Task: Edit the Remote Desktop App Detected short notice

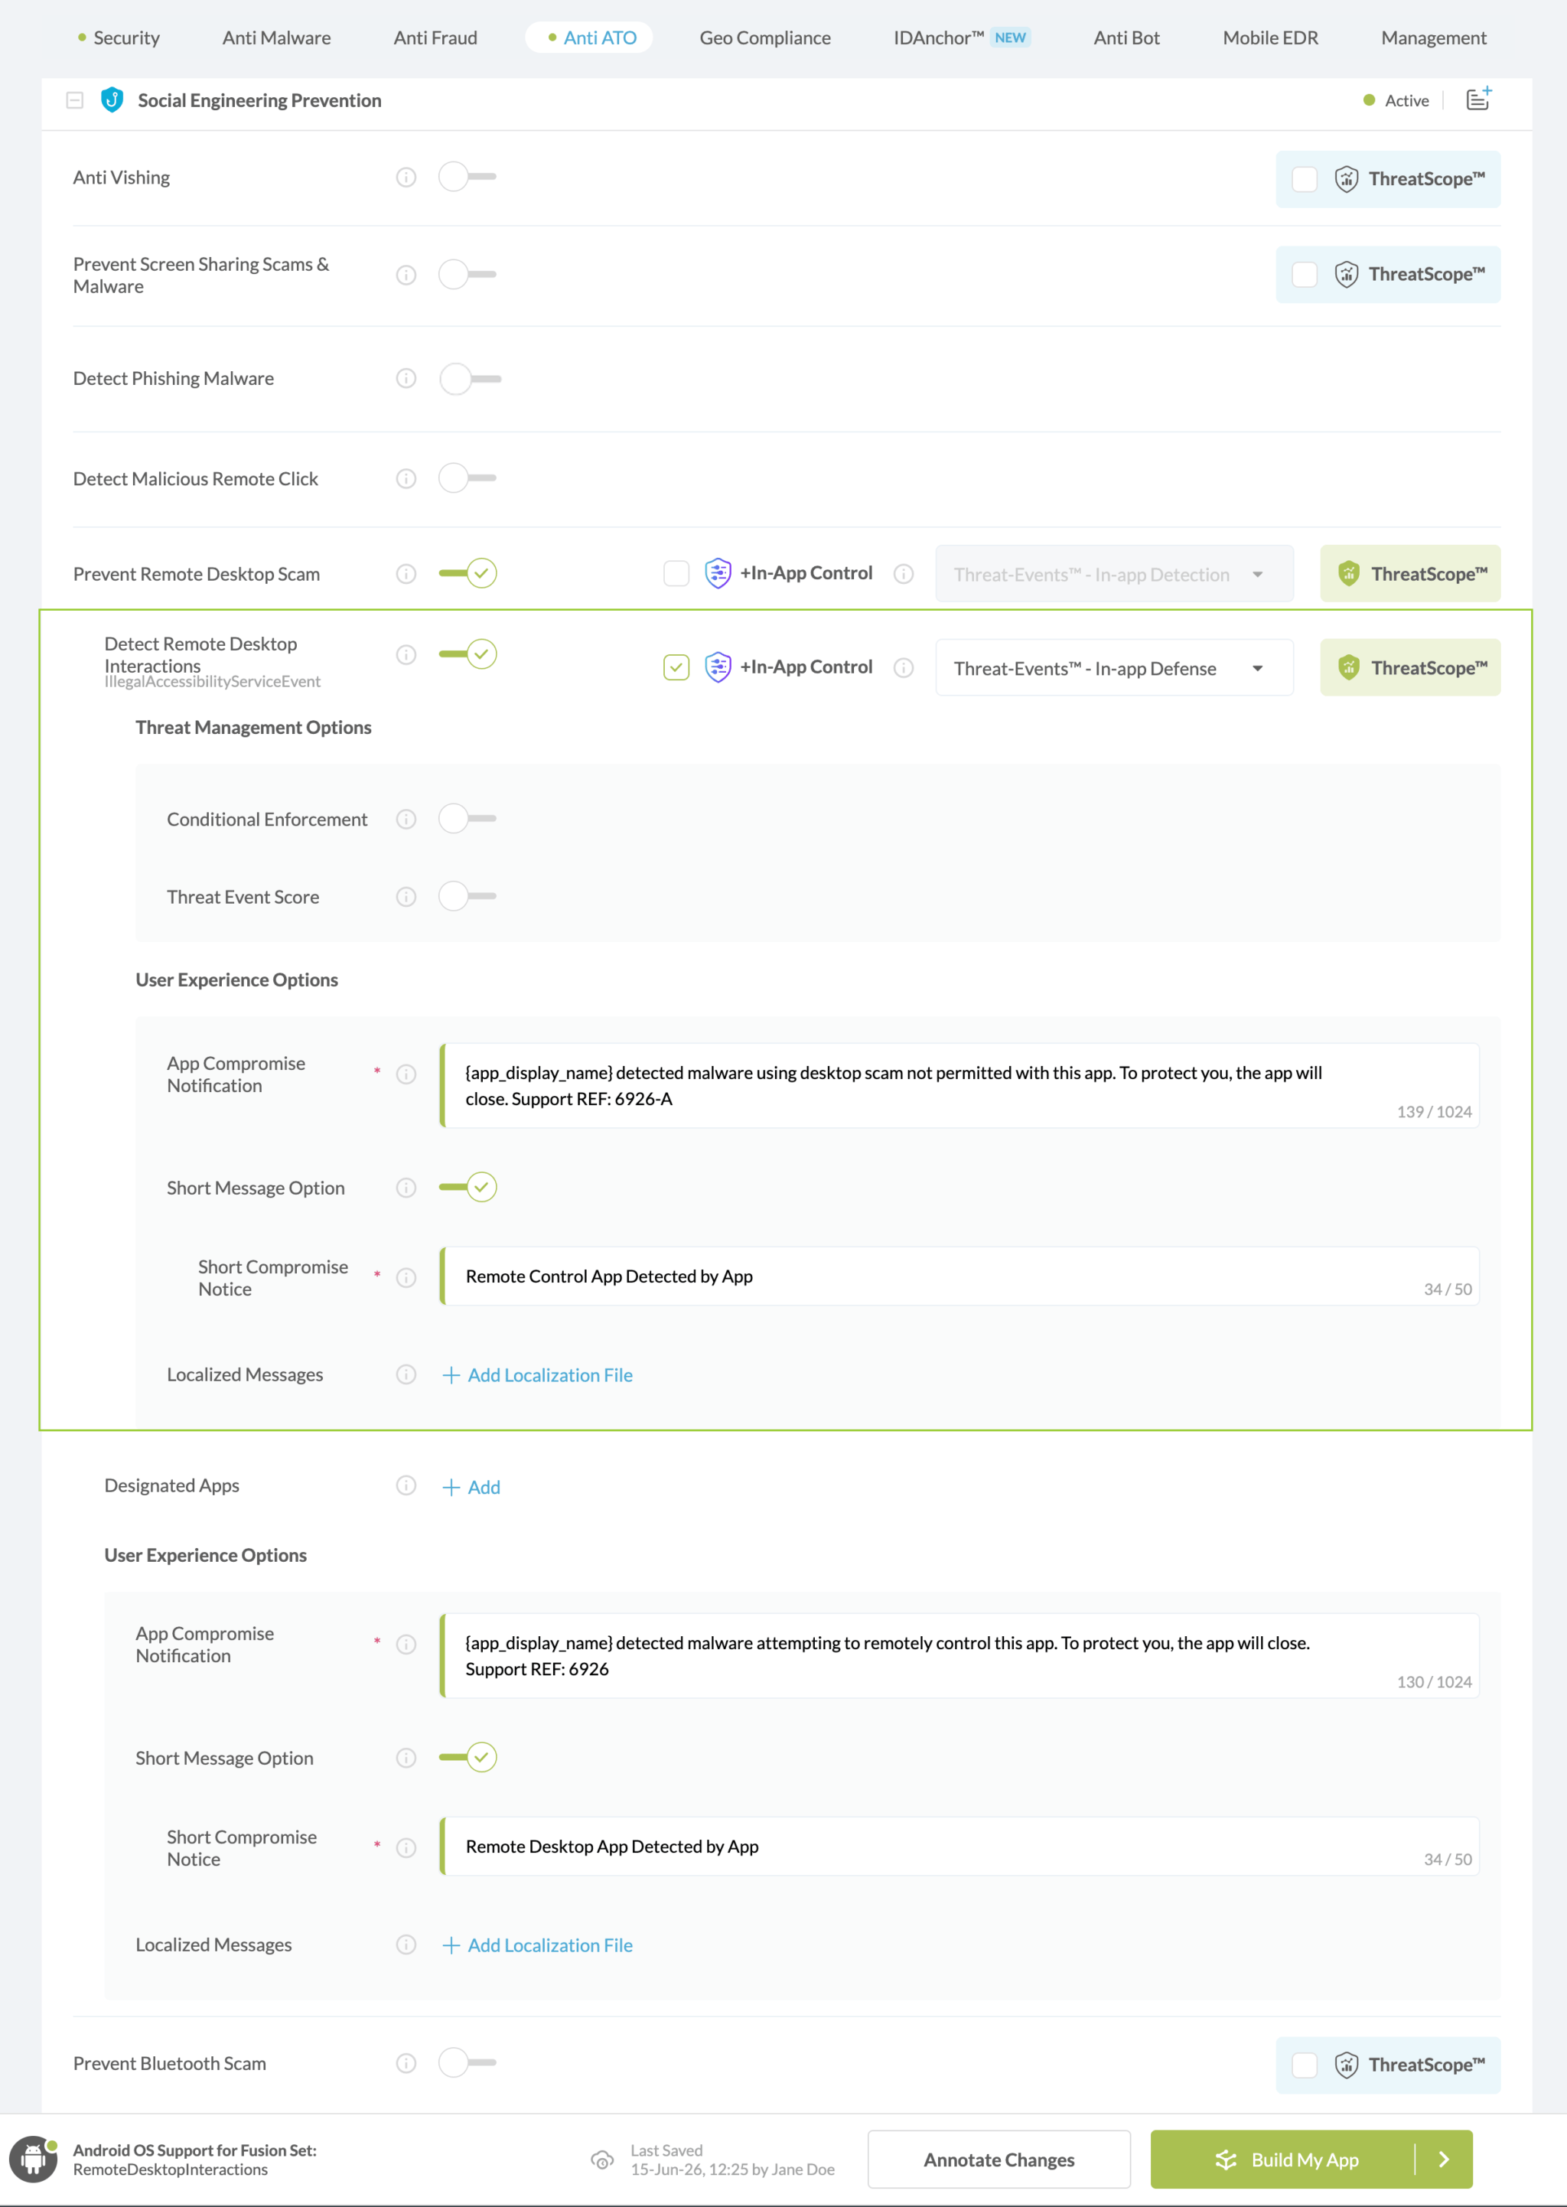Action: click(x=960, y=1847)
